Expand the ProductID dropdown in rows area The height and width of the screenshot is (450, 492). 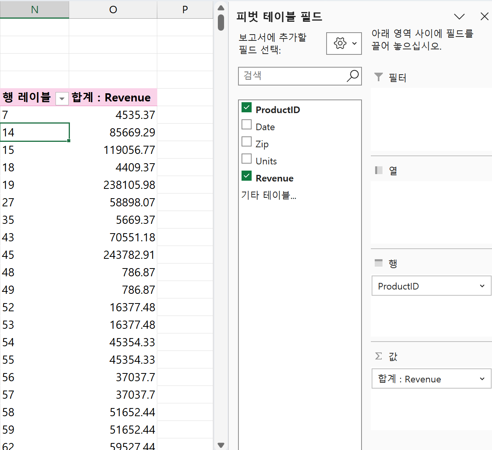482,286
